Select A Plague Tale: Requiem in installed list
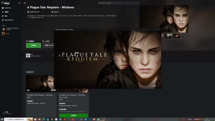The image size is (215, 121). click(11, 29)
